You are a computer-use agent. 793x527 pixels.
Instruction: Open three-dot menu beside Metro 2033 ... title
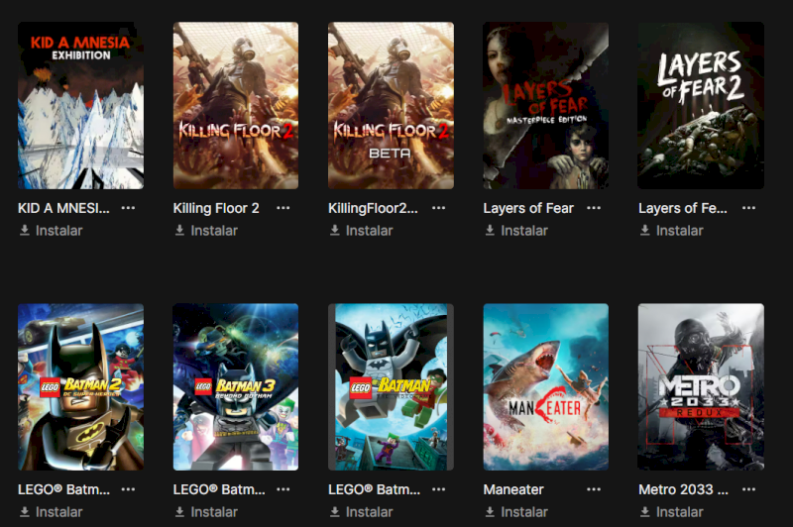pos(749,489)
